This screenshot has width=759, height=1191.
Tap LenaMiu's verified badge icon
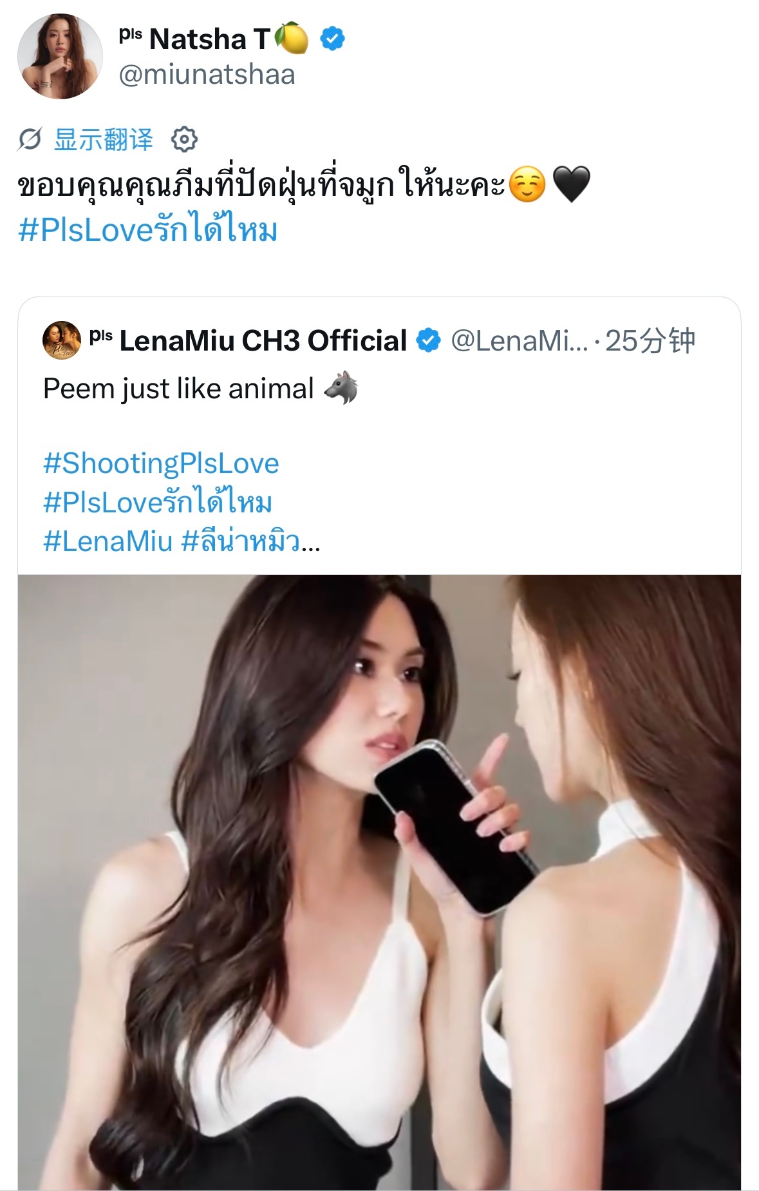point(428,340)
